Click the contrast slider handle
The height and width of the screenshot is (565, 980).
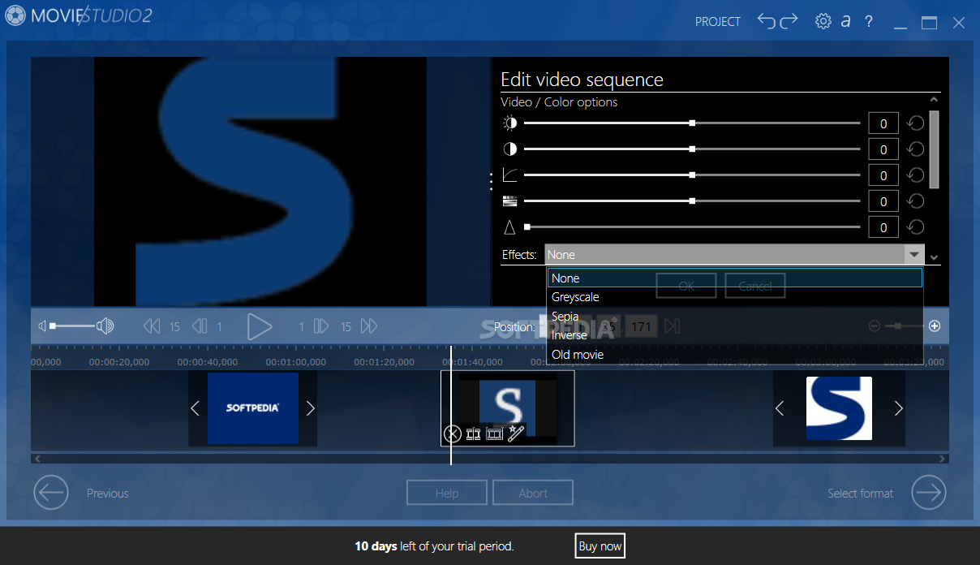pyautogui.click(x=692, y=149)
